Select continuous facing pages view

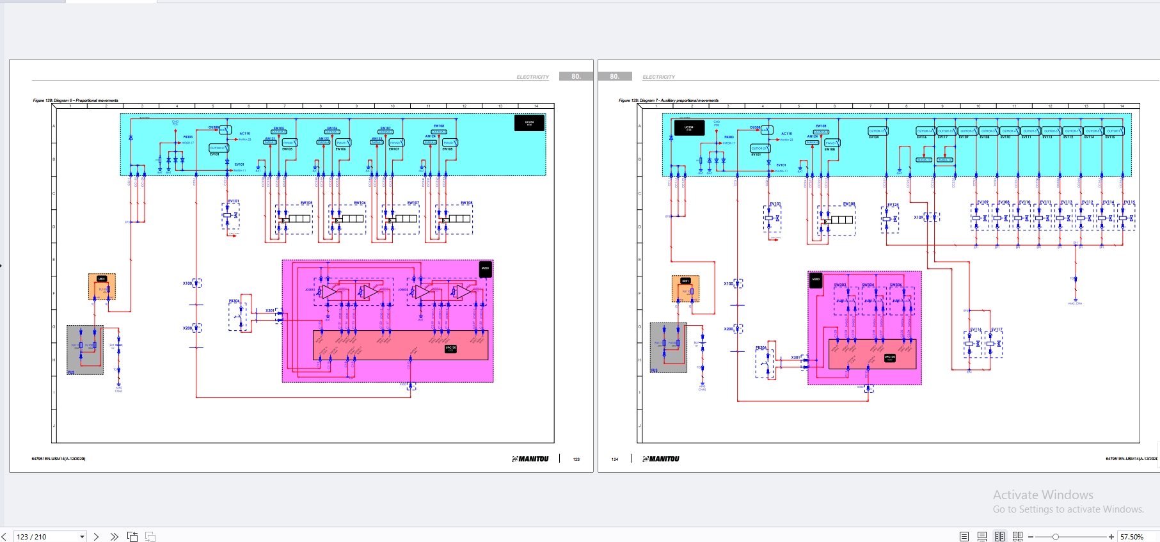[x=1017, y=536]
